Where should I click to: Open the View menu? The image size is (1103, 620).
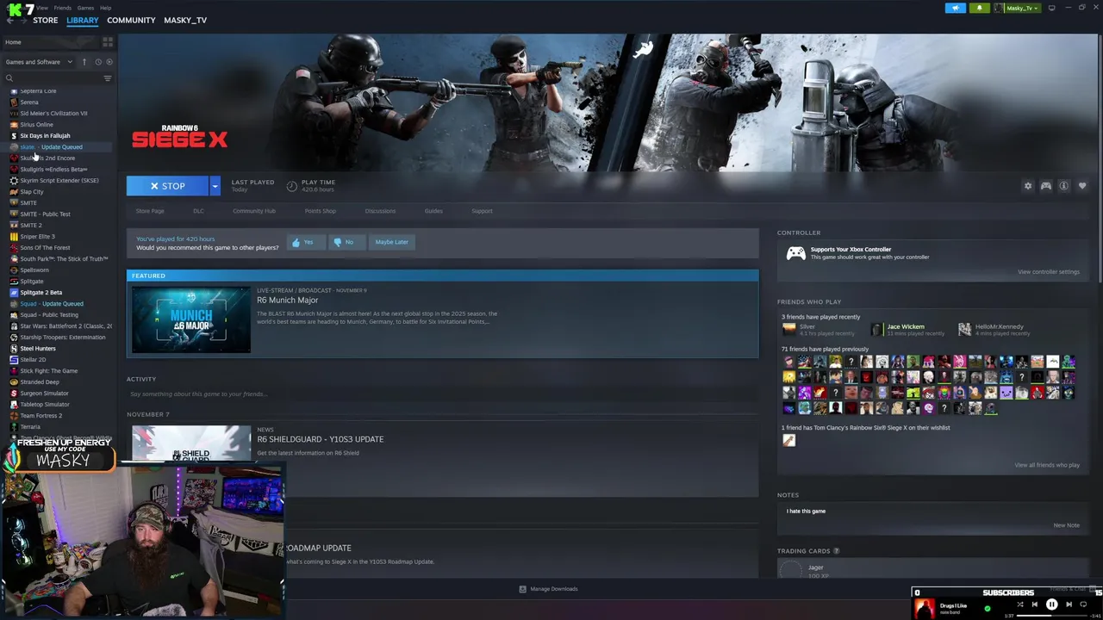click(42, 8)
